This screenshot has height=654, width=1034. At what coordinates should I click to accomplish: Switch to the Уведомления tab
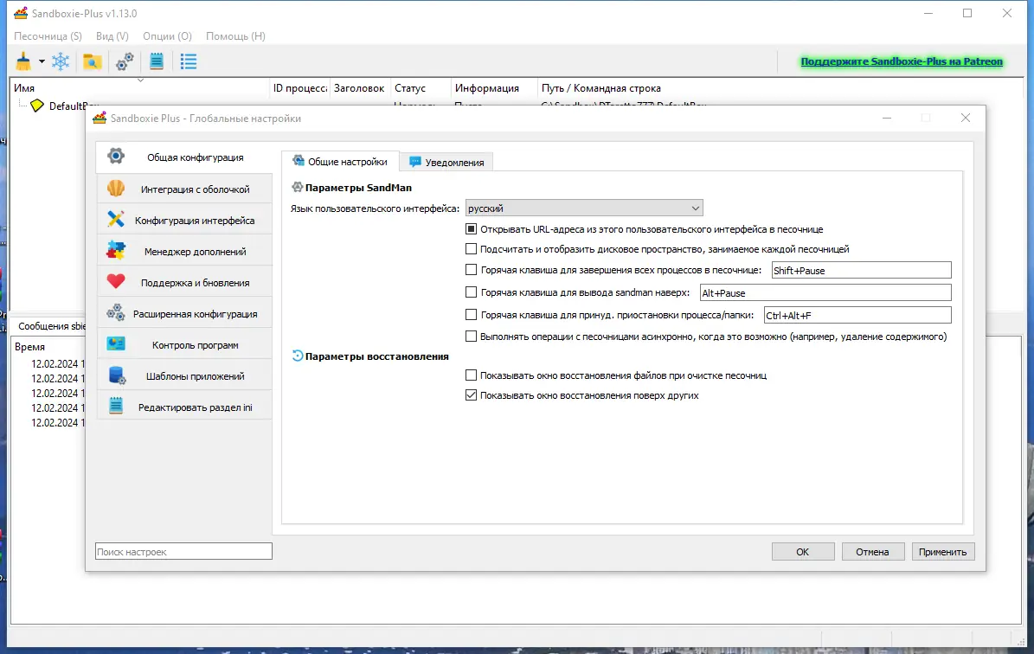(x=446, y=162)
